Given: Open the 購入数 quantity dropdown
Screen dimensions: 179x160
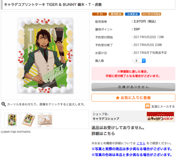Looking at the screenshot, I should (x=140, y=61).
